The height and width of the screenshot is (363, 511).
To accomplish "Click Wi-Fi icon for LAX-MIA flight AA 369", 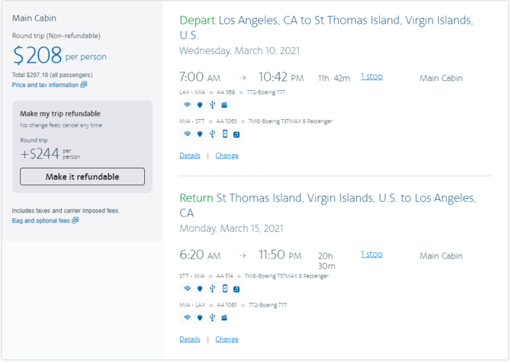I will point(187,105).
